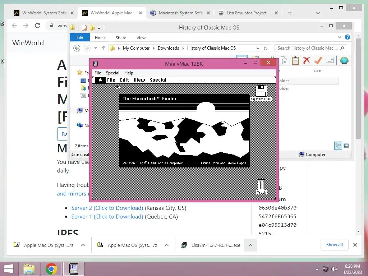
Task: Go back in Chrome browser
Action: (x=14, y=26)
